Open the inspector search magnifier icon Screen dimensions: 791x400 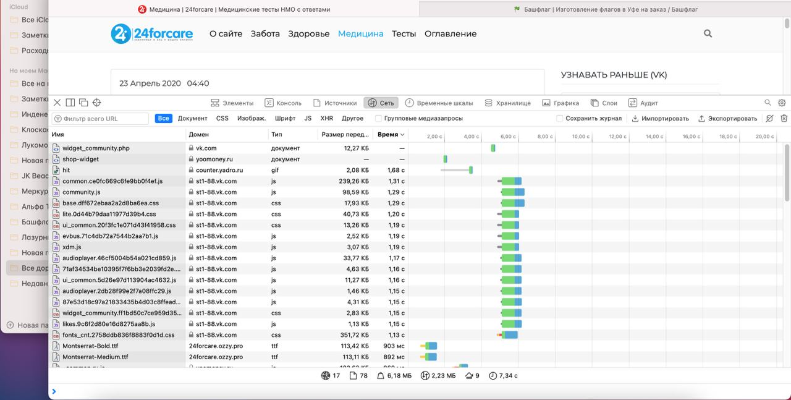tap(768, 103)
